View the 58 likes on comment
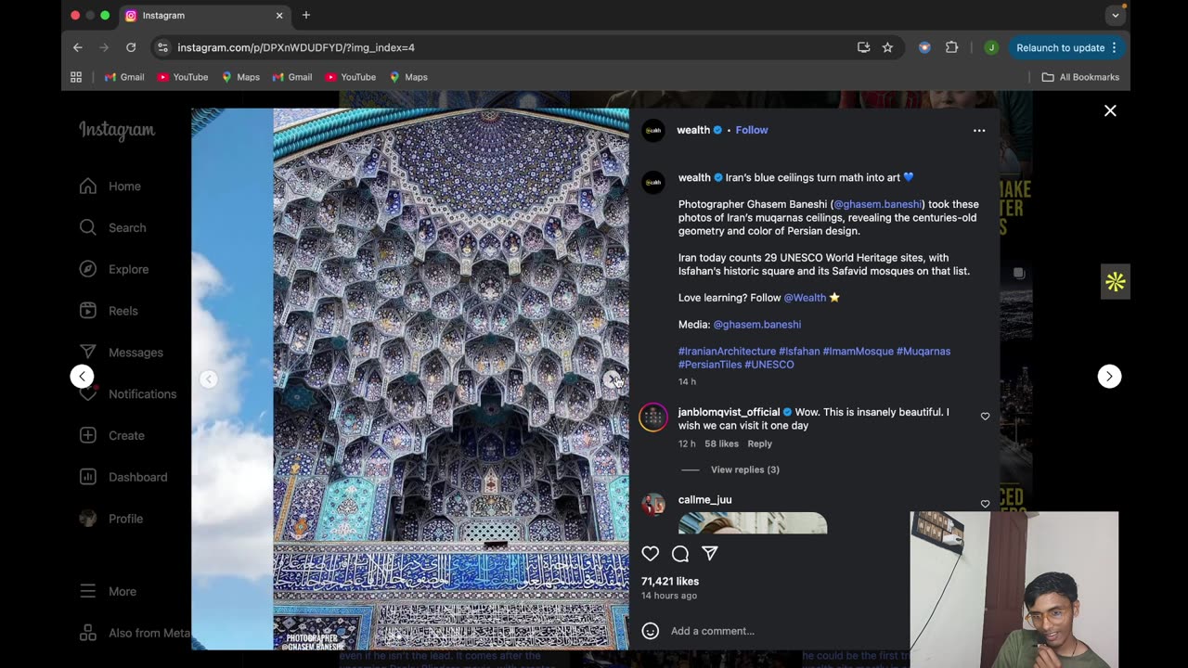 tap(722, 444)
